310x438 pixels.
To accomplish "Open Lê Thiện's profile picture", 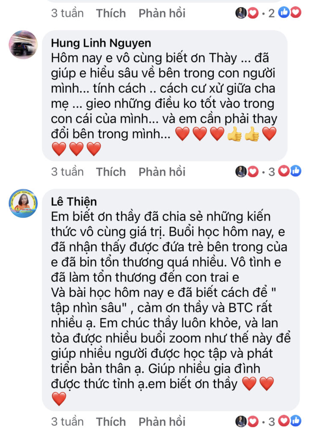I will (x=23, y=203).
